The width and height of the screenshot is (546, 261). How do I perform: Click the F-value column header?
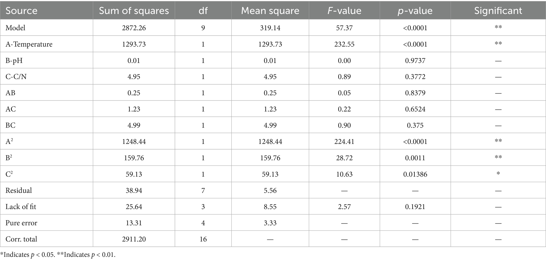pos(344,11)
